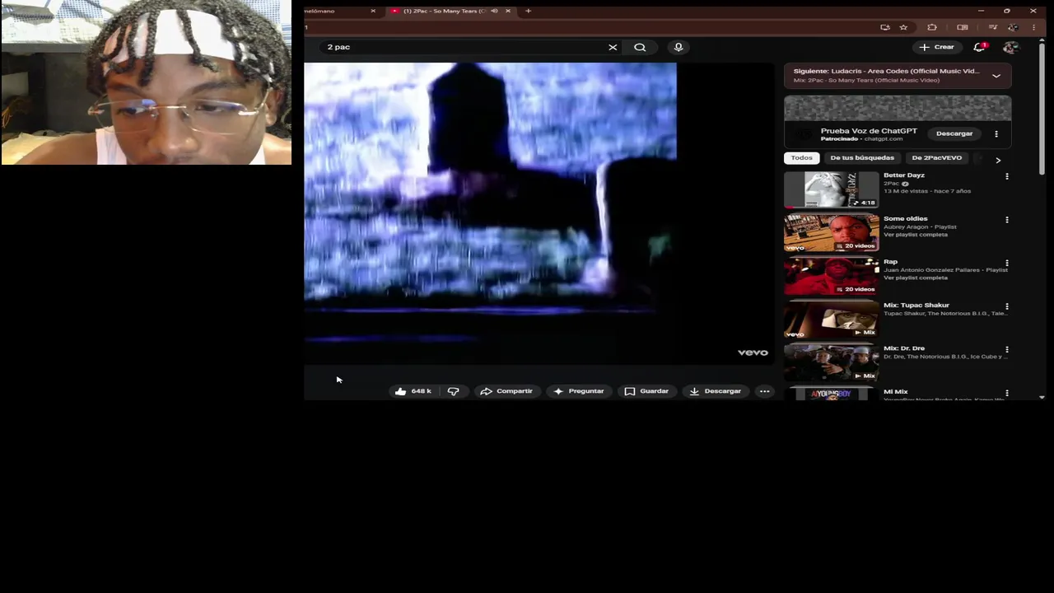The image size is (1054, 593).
Task: Click the scrollbar down arrow
Action: click(1042, 398)
